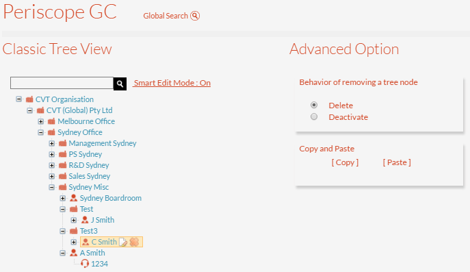
Task: Select the Delete radio button
Action: pyautogui.click(x=314, y=105)
